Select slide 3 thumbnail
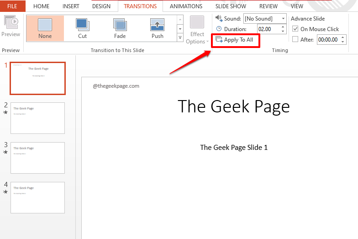358x239 pixels. [37, 158]
